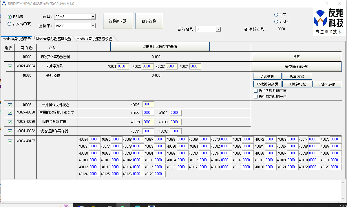The image size is (347, 207).
Task: Click the 40021 register value field
Action: click(123, 66)
